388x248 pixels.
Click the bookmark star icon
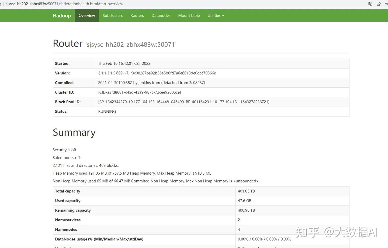point(386,4)
